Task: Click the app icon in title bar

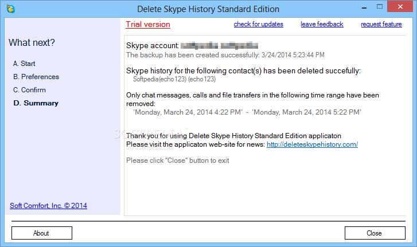Action: 11,9
